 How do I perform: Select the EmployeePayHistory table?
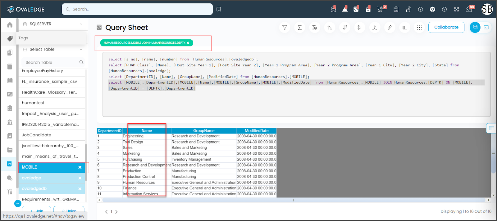[x=52, y=71]
